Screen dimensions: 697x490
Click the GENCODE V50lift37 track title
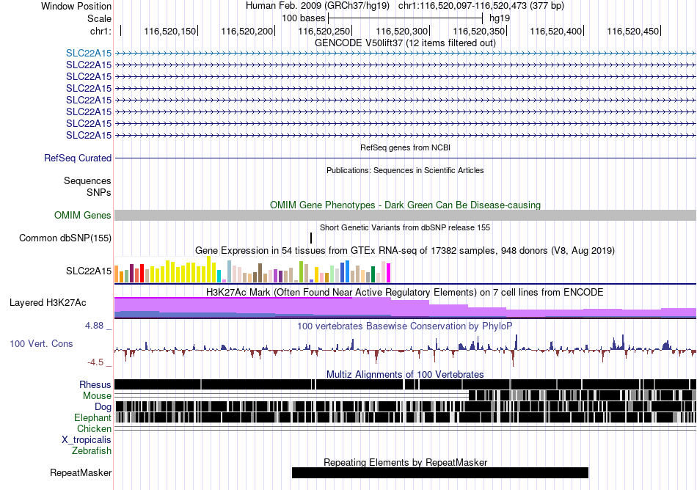click(405, 43)
